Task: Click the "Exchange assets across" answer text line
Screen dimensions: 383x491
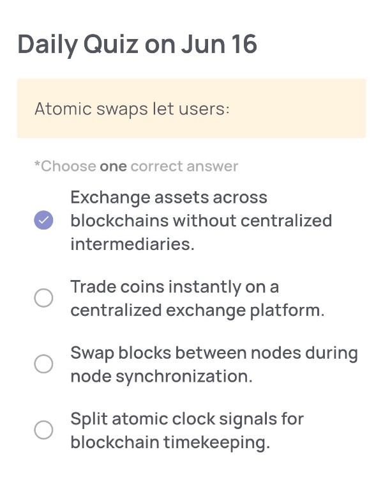Action: (169, 198)
